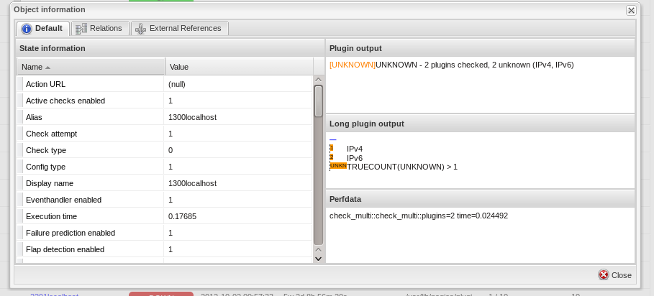Click the anchor icon on External References

coord(140,29)
